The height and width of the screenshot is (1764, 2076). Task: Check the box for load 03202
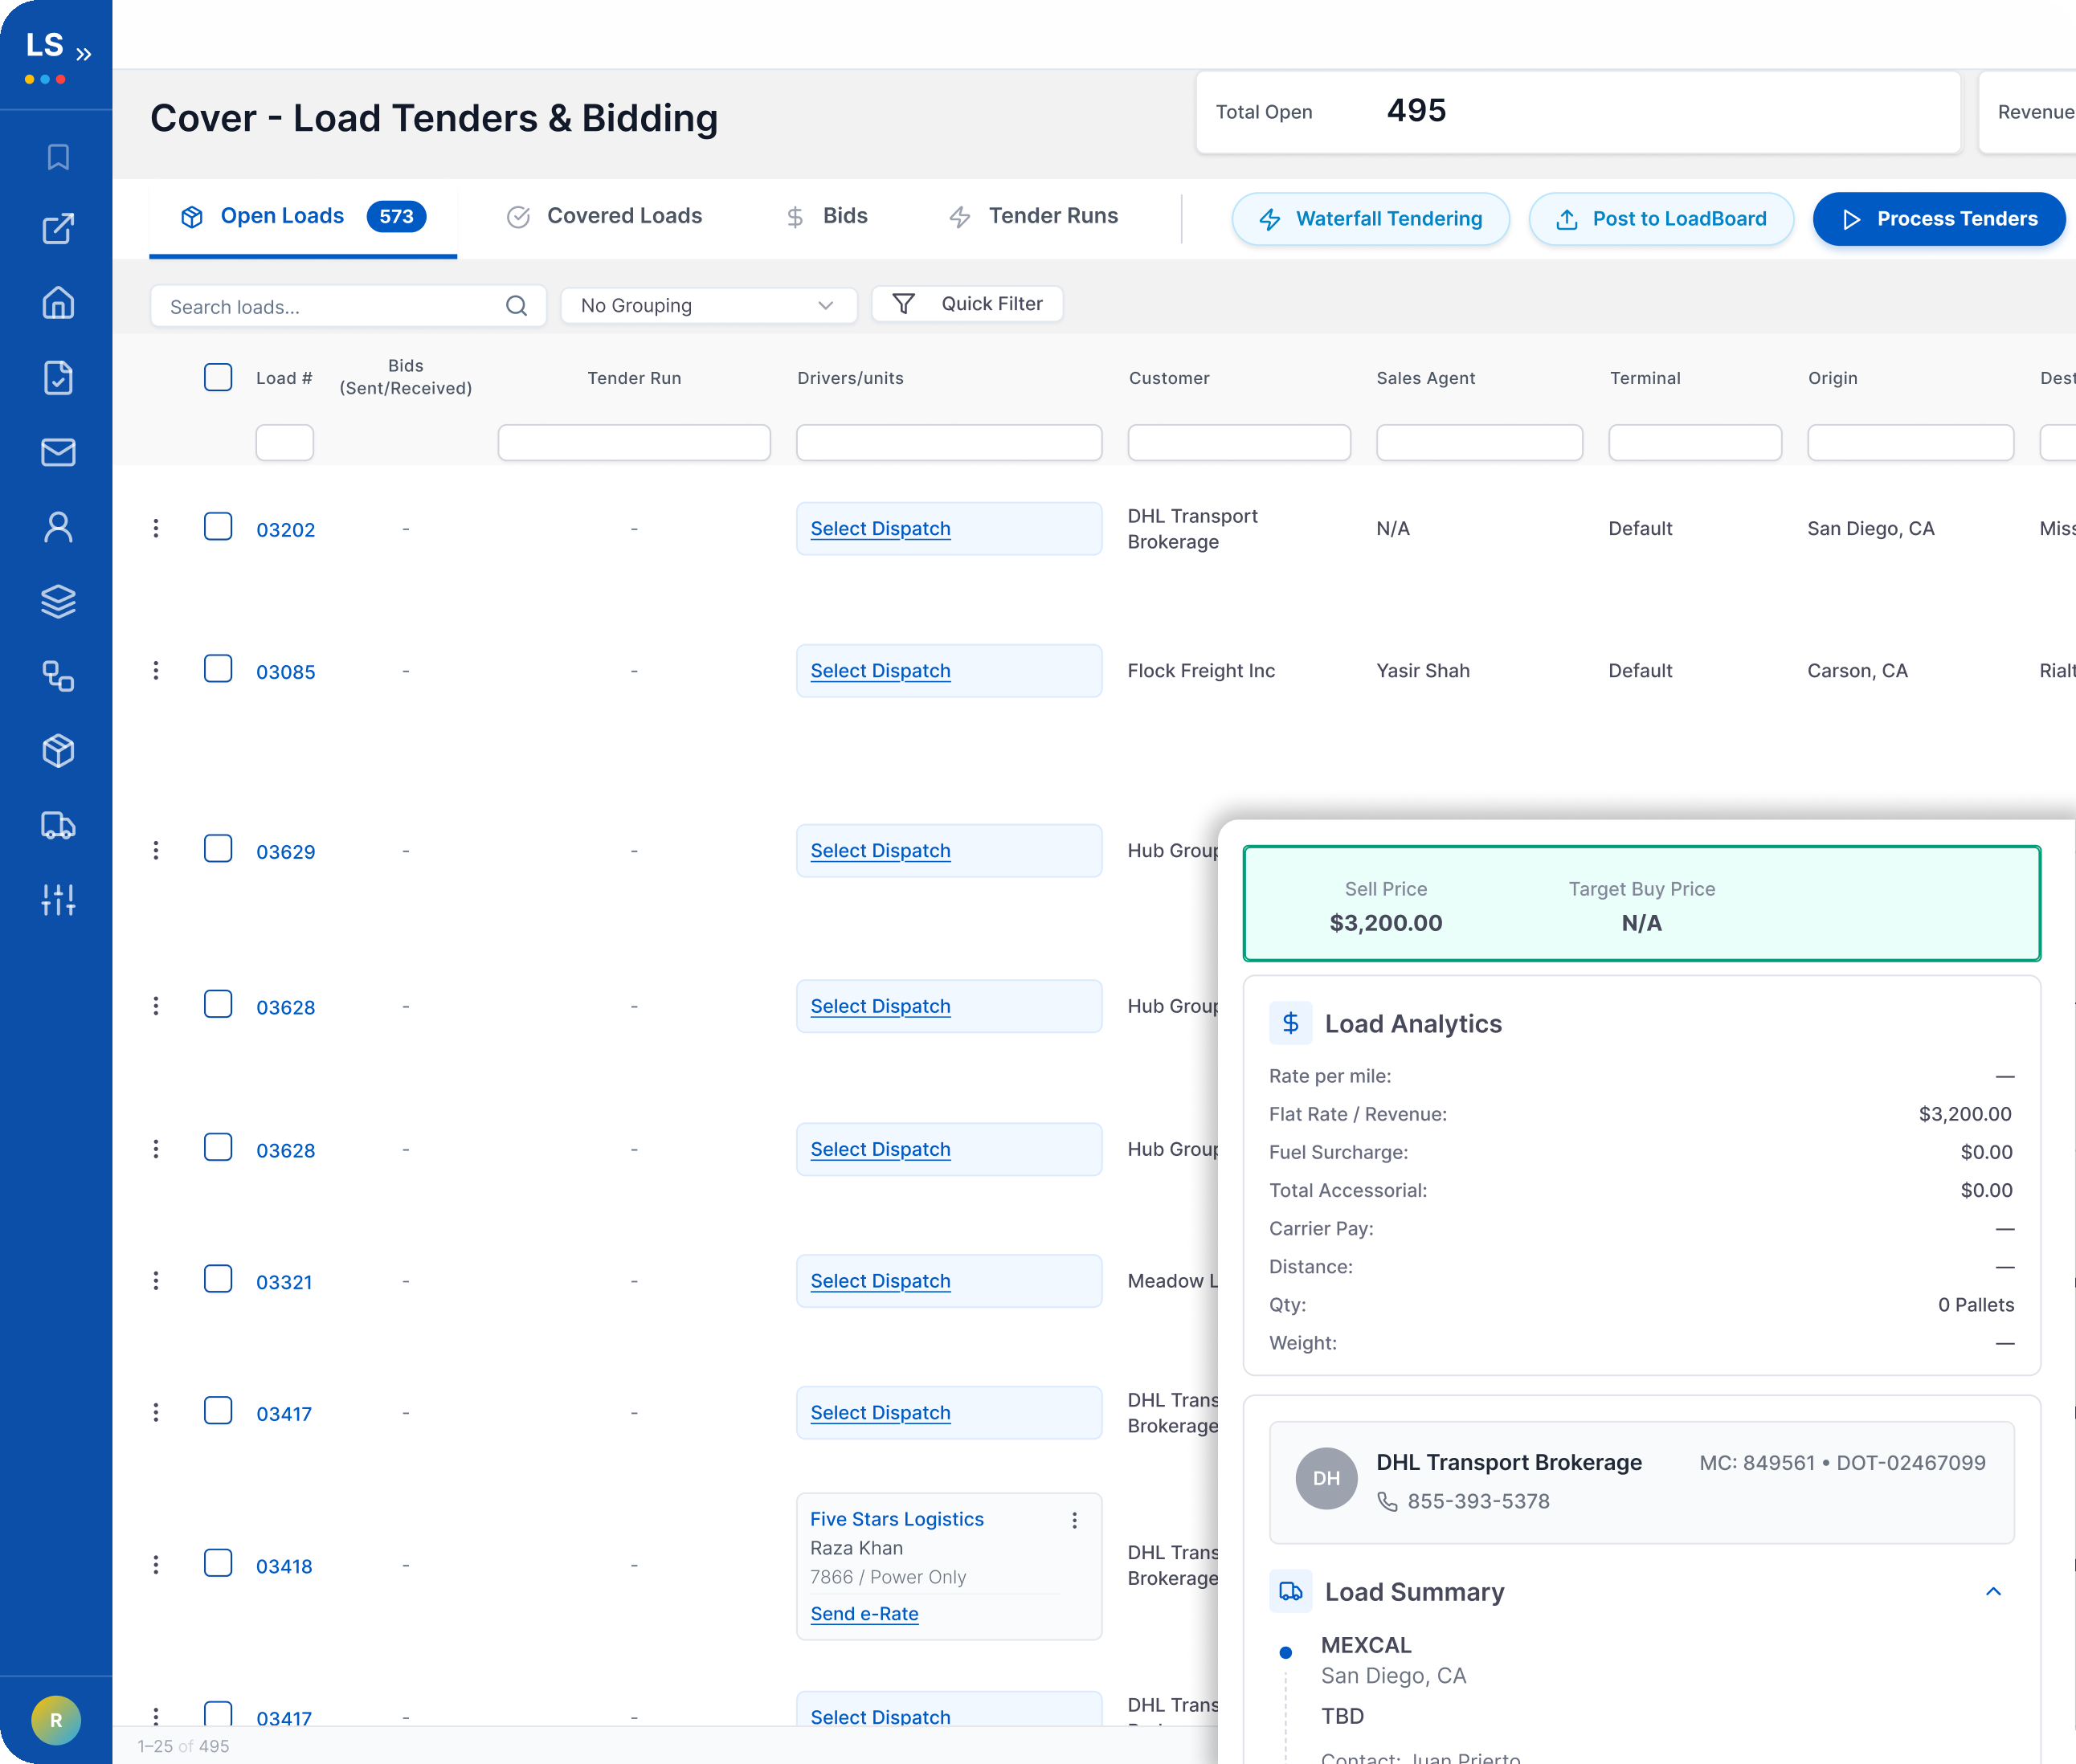(x=218, y=526)
